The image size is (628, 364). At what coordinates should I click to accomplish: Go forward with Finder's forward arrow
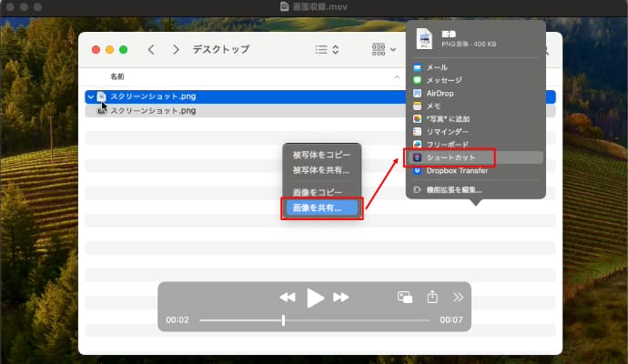[x=175, y=50]
